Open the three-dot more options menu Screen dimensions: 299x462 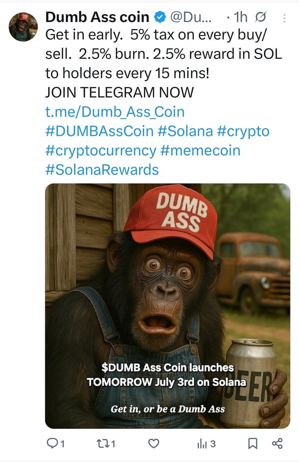point(285,18)
